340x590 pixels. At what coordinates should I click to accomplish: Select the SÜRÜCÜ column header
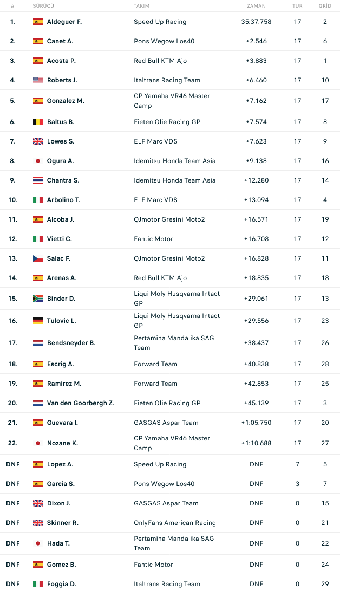(43, 5)
